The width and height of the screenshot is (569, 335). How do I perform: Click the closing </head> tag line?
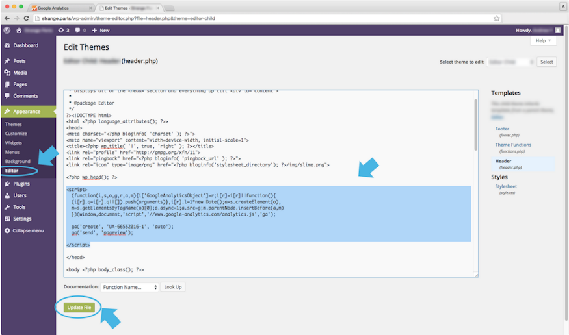tap(75, 257)
